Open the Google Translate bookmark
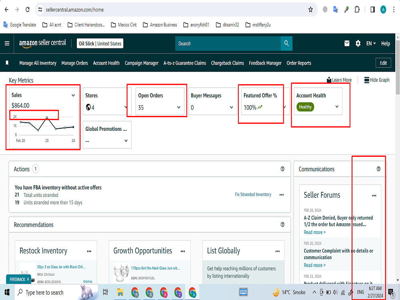Viewport: 400px width, 300px height. (20, 25)
